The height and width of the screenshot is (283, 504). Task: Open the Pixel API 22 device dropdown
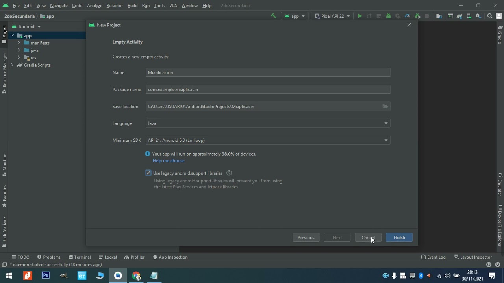pos(332,16)
